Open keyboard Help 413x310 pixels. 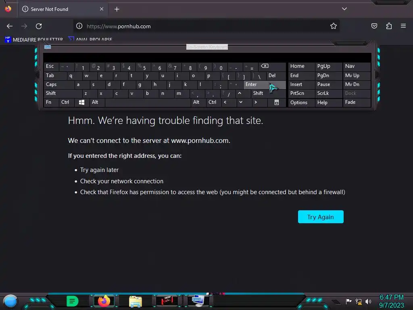pyautogui.click(x=328, y=102)
